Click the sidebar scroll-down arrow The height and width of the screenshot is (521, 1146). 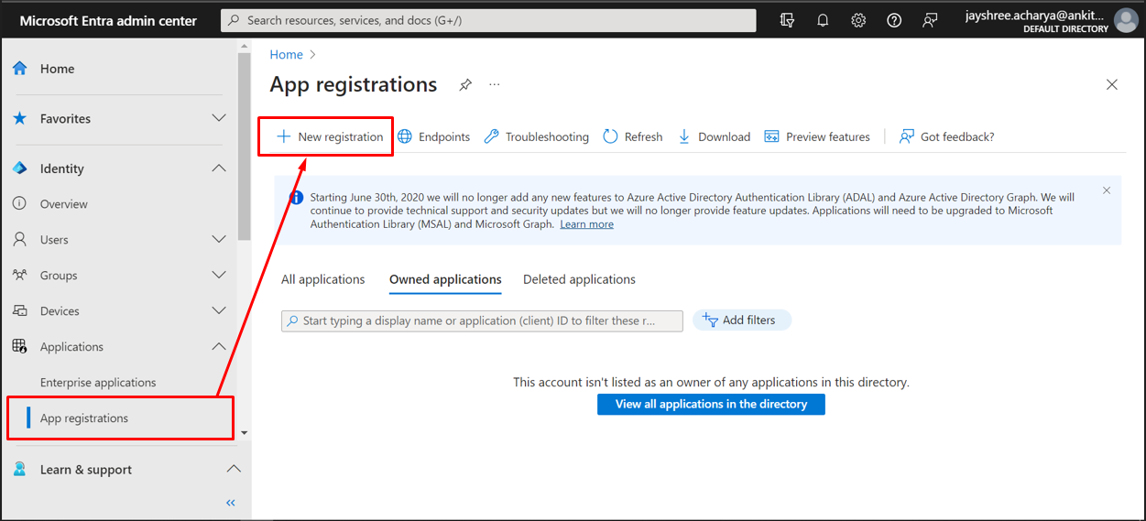pyautogui.click(x=244, y=432)
